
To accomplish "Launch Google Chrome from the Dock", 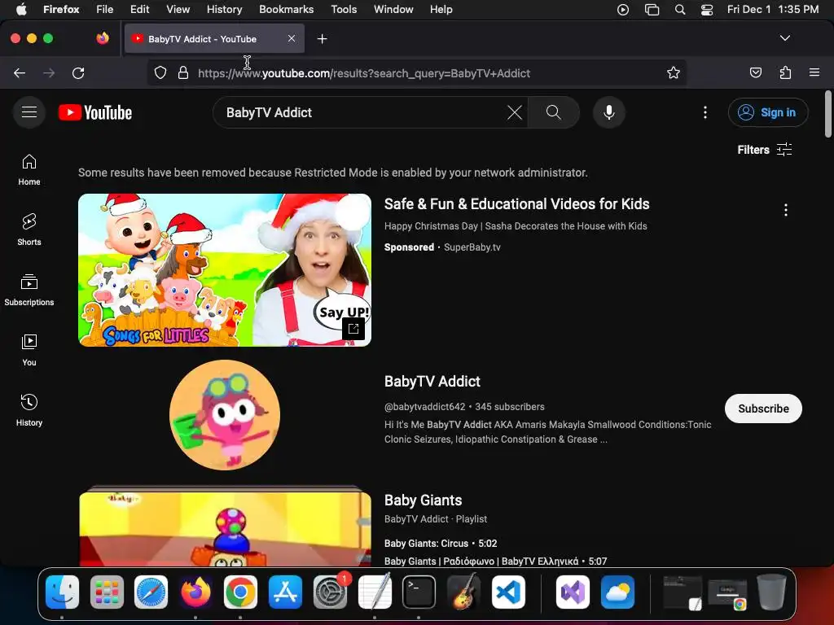I will pyautogui.click(x=240, y=592).
